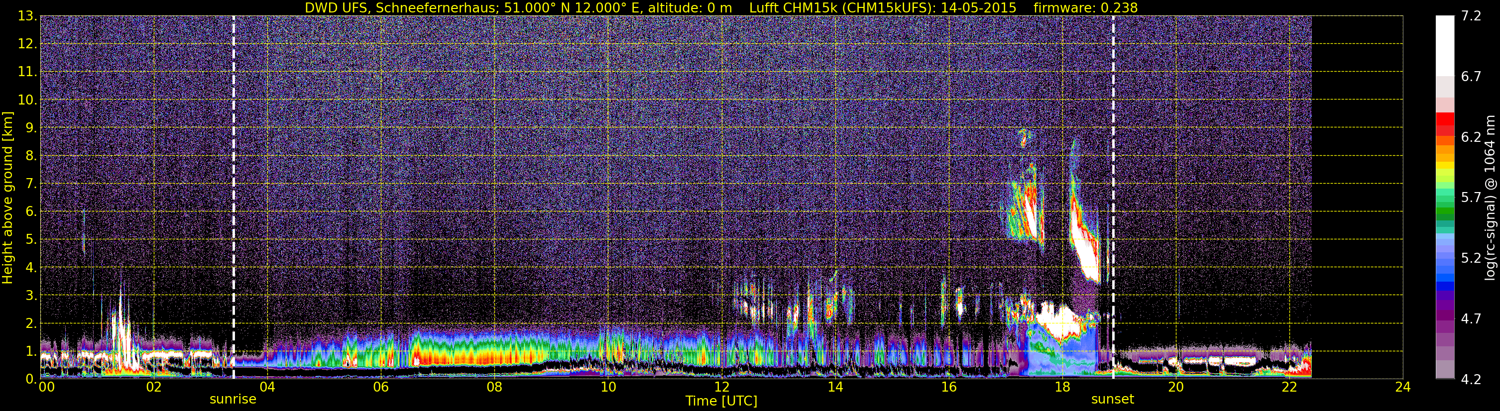
Task: Click the "3." height axis tick label
Action: tap(31, 295)
